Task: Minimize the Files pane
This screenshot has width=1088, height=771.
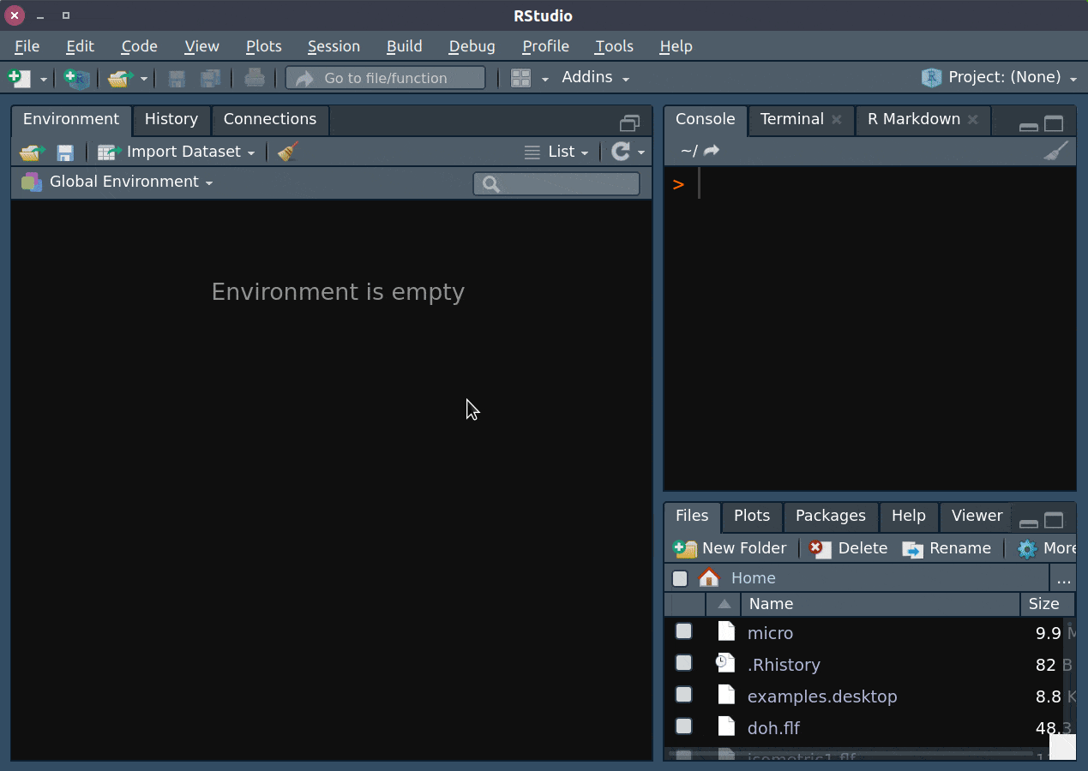Action: (x=1028, y=523)
